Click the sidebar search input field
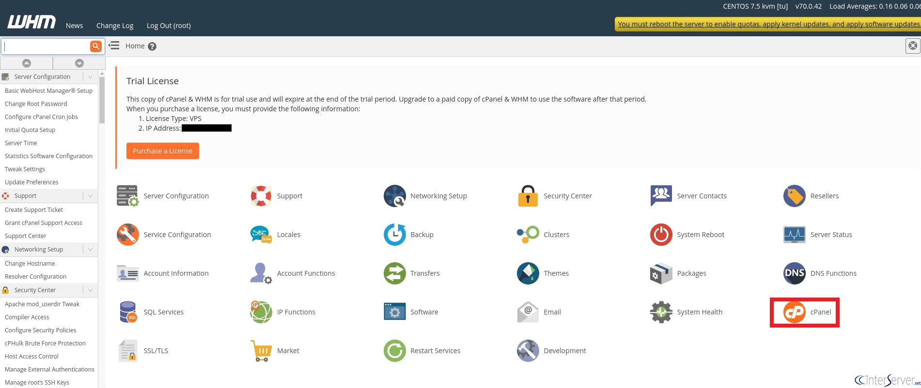The image size is (921, 388). point(46,46)
